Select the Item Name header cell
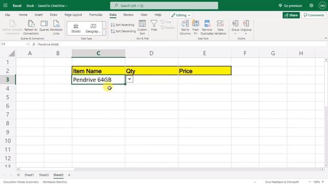Screen dimensions: 328x184 (98, 71)
